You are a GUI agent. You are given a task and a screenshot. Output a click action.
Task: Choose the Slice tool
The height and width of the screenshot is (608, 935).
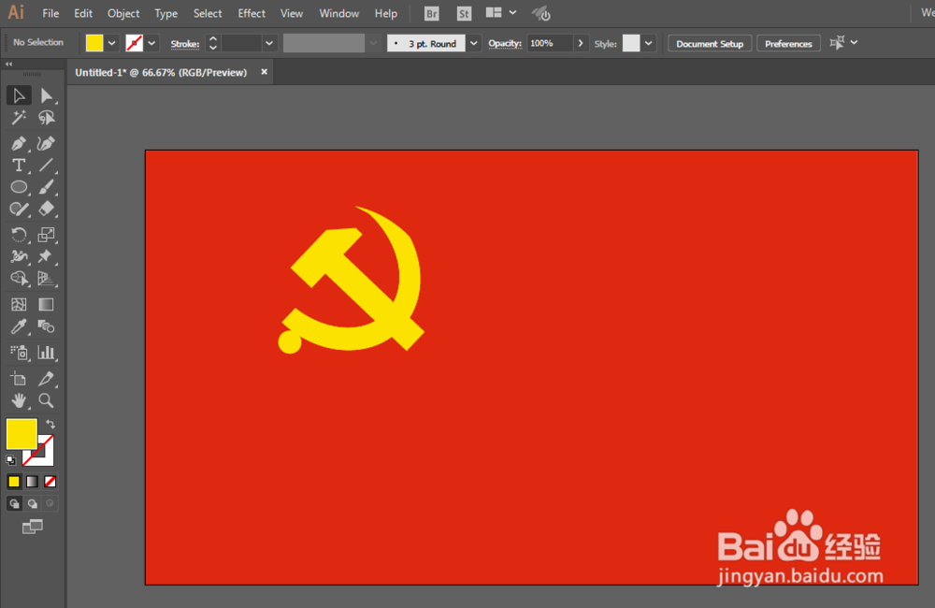pyautogui.click(x=47, y=378)
